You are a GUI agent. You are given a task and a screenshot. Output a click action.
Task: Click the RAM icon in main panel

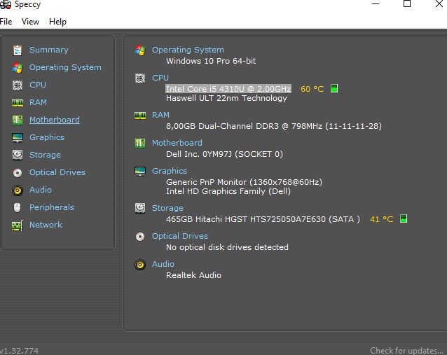140,115
